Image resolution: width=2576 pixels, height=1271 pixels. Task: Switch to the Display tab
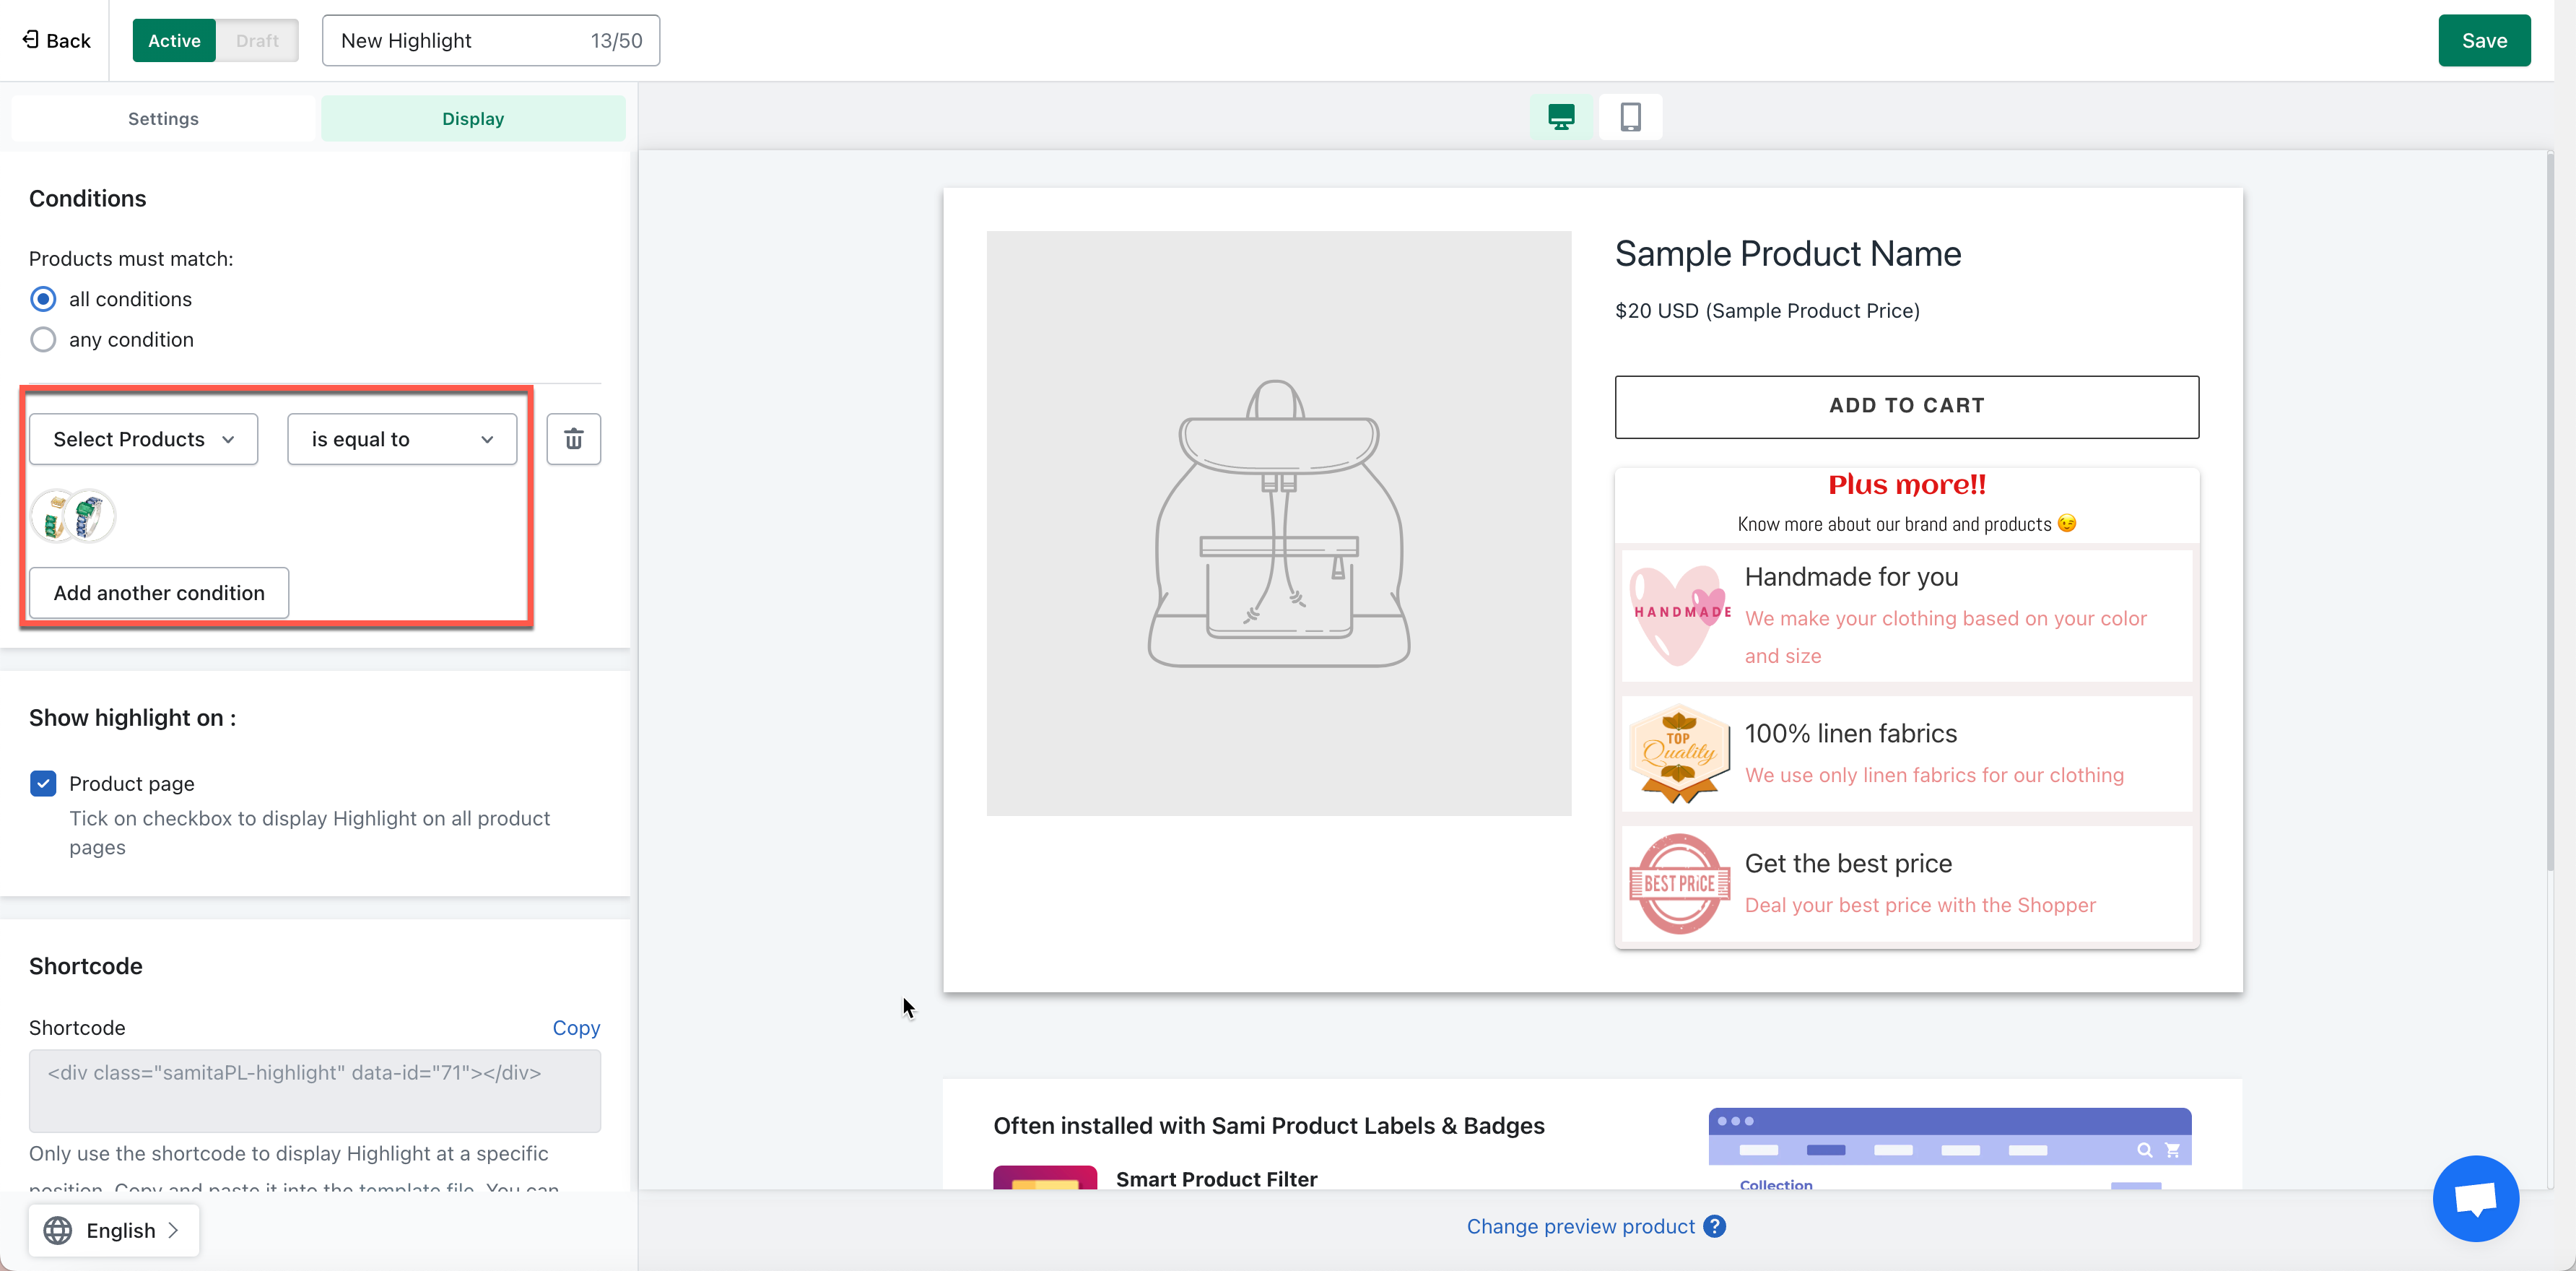point(473,118)
